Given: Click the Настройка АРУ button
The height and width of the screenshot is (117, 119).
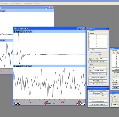Looking at the screenshot, I should [x=98, y=93].
